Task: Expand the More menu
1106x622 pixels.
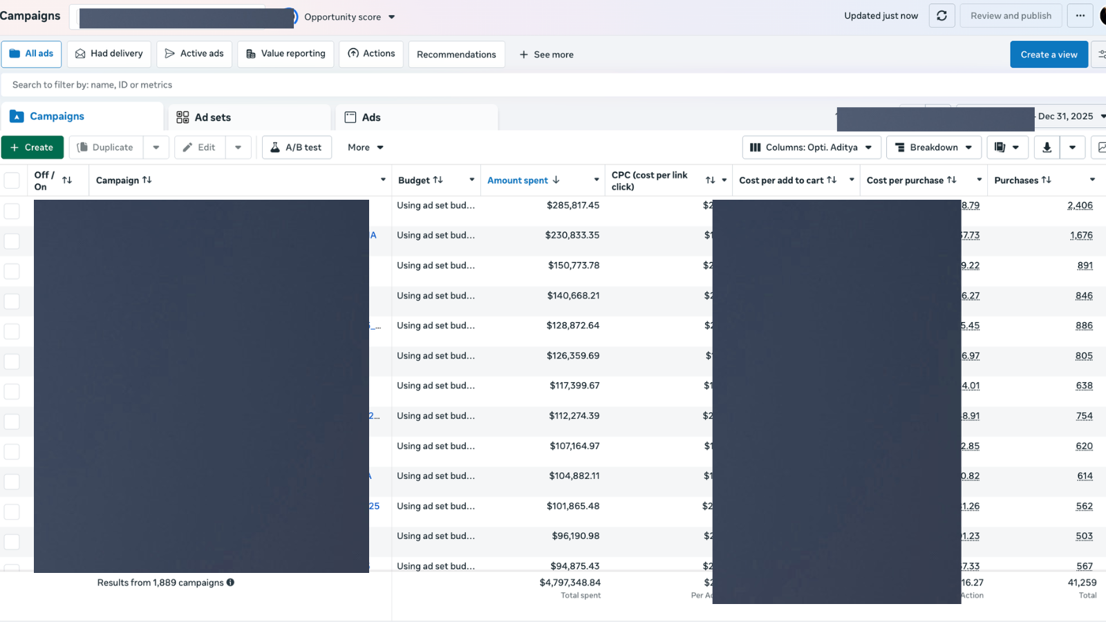Action: [x=366, y=147]
